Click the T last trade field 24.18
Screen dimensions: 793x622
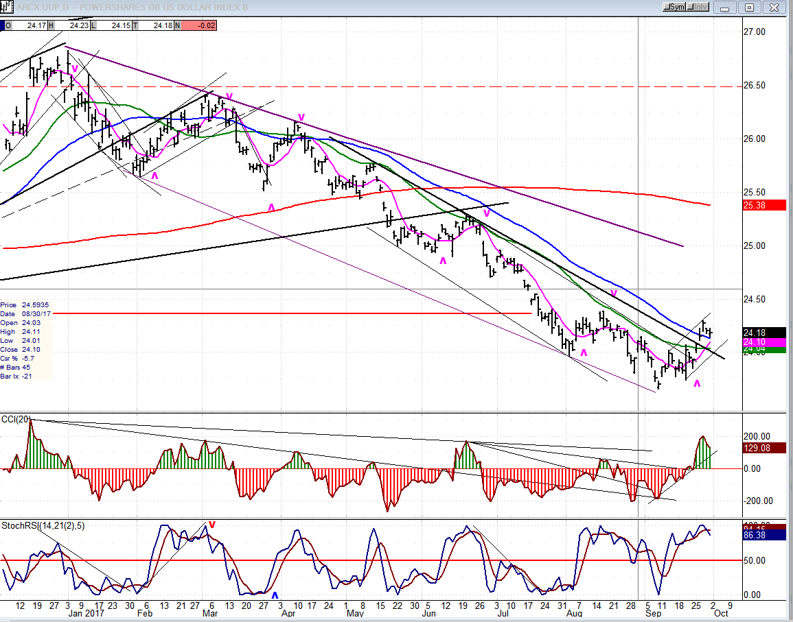click(x=157, y=25)
